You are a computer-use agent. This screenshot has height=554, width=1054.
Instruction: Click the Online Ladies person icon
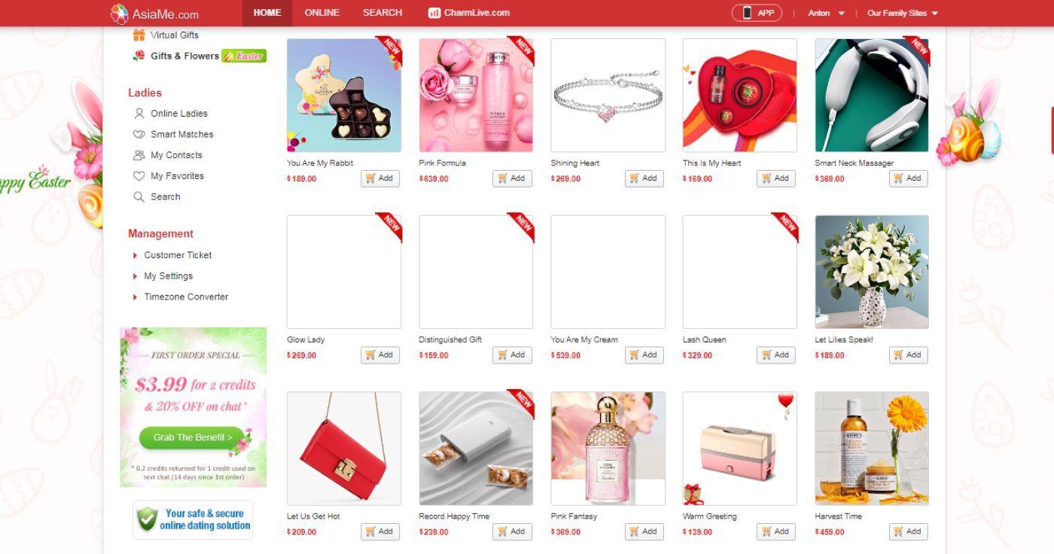coord(139,114)
